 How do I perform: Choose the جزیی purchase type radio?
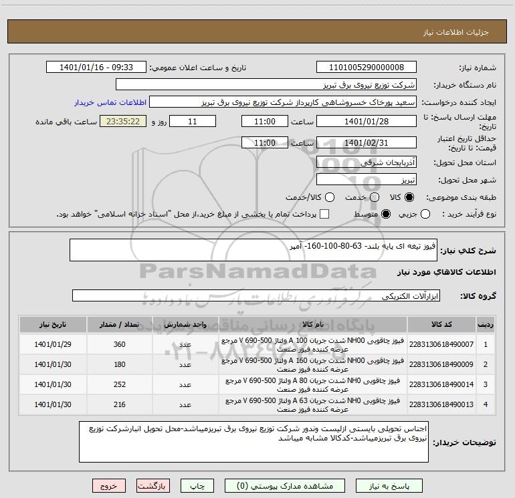click(x=425, y=214)
